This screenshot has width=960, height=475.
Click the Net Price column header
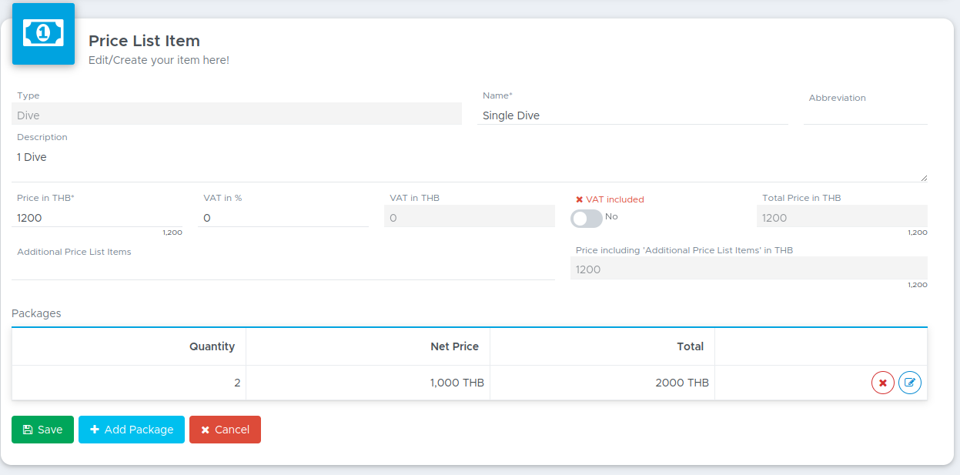pos(368,346)
